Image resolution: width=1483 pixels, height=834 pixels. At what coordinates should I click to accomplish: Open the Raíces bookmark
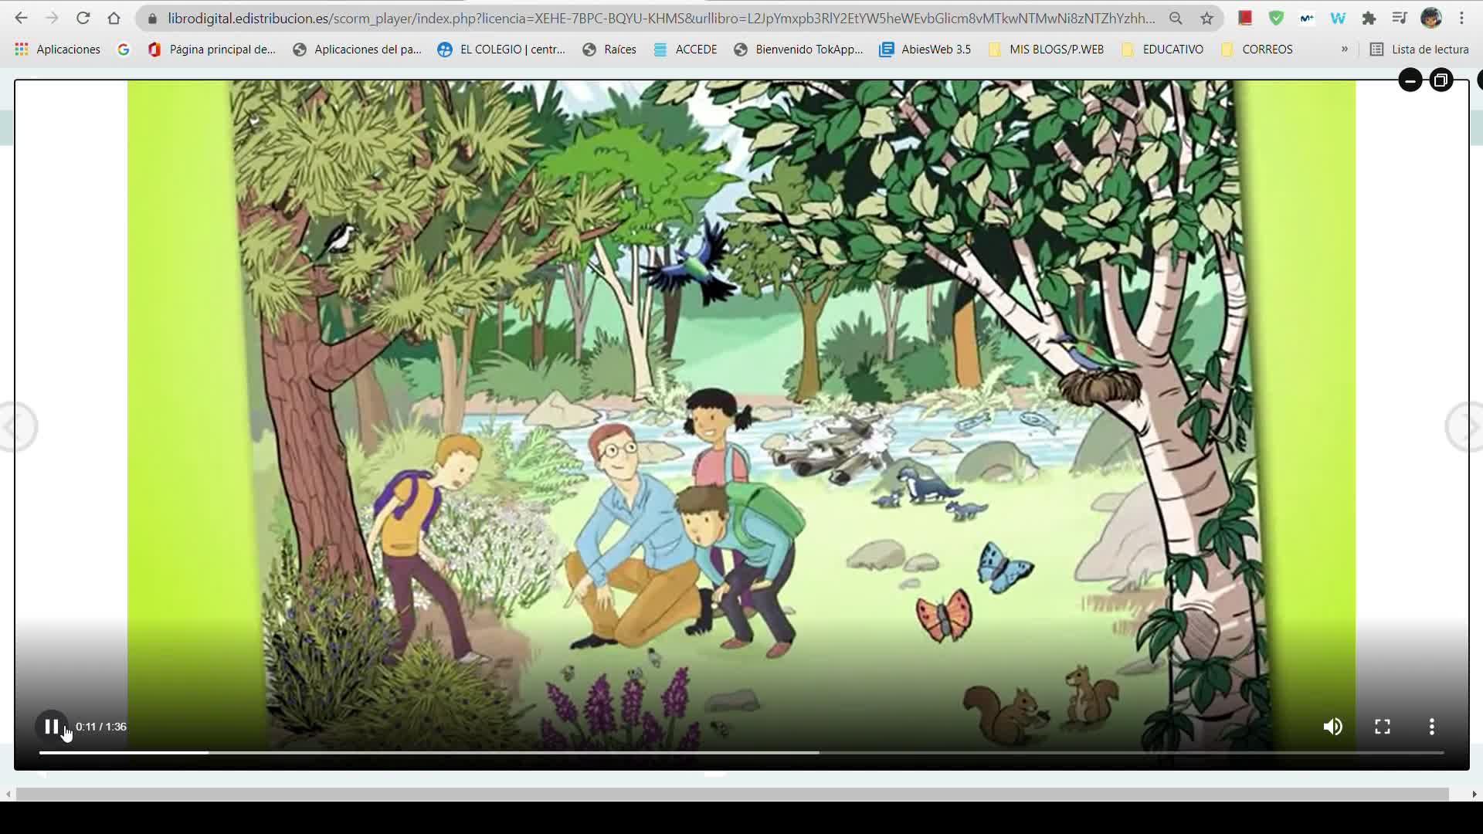(x=609, y=49)
